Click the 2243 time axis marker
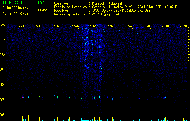This screenshot has width=190, height=121. click(x=57, y=26)
